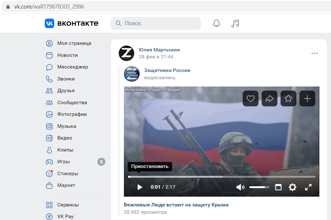Open video title Вежливые Люди встают на защиту Крыма
Screen dimensions: 331x220
(176, 205)
